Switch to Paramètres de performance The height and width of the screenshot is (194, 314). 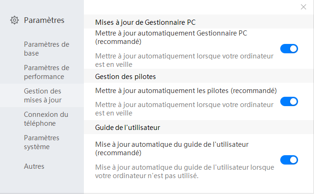click(x=46, y=72)
